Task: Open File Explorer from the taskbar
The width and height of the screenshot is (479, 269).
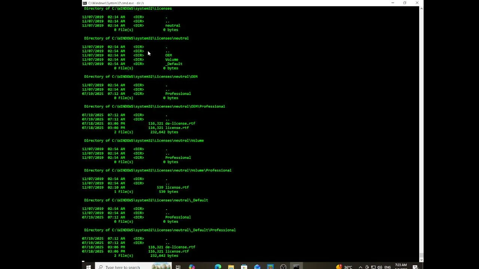Action: (x=231, y=267)
